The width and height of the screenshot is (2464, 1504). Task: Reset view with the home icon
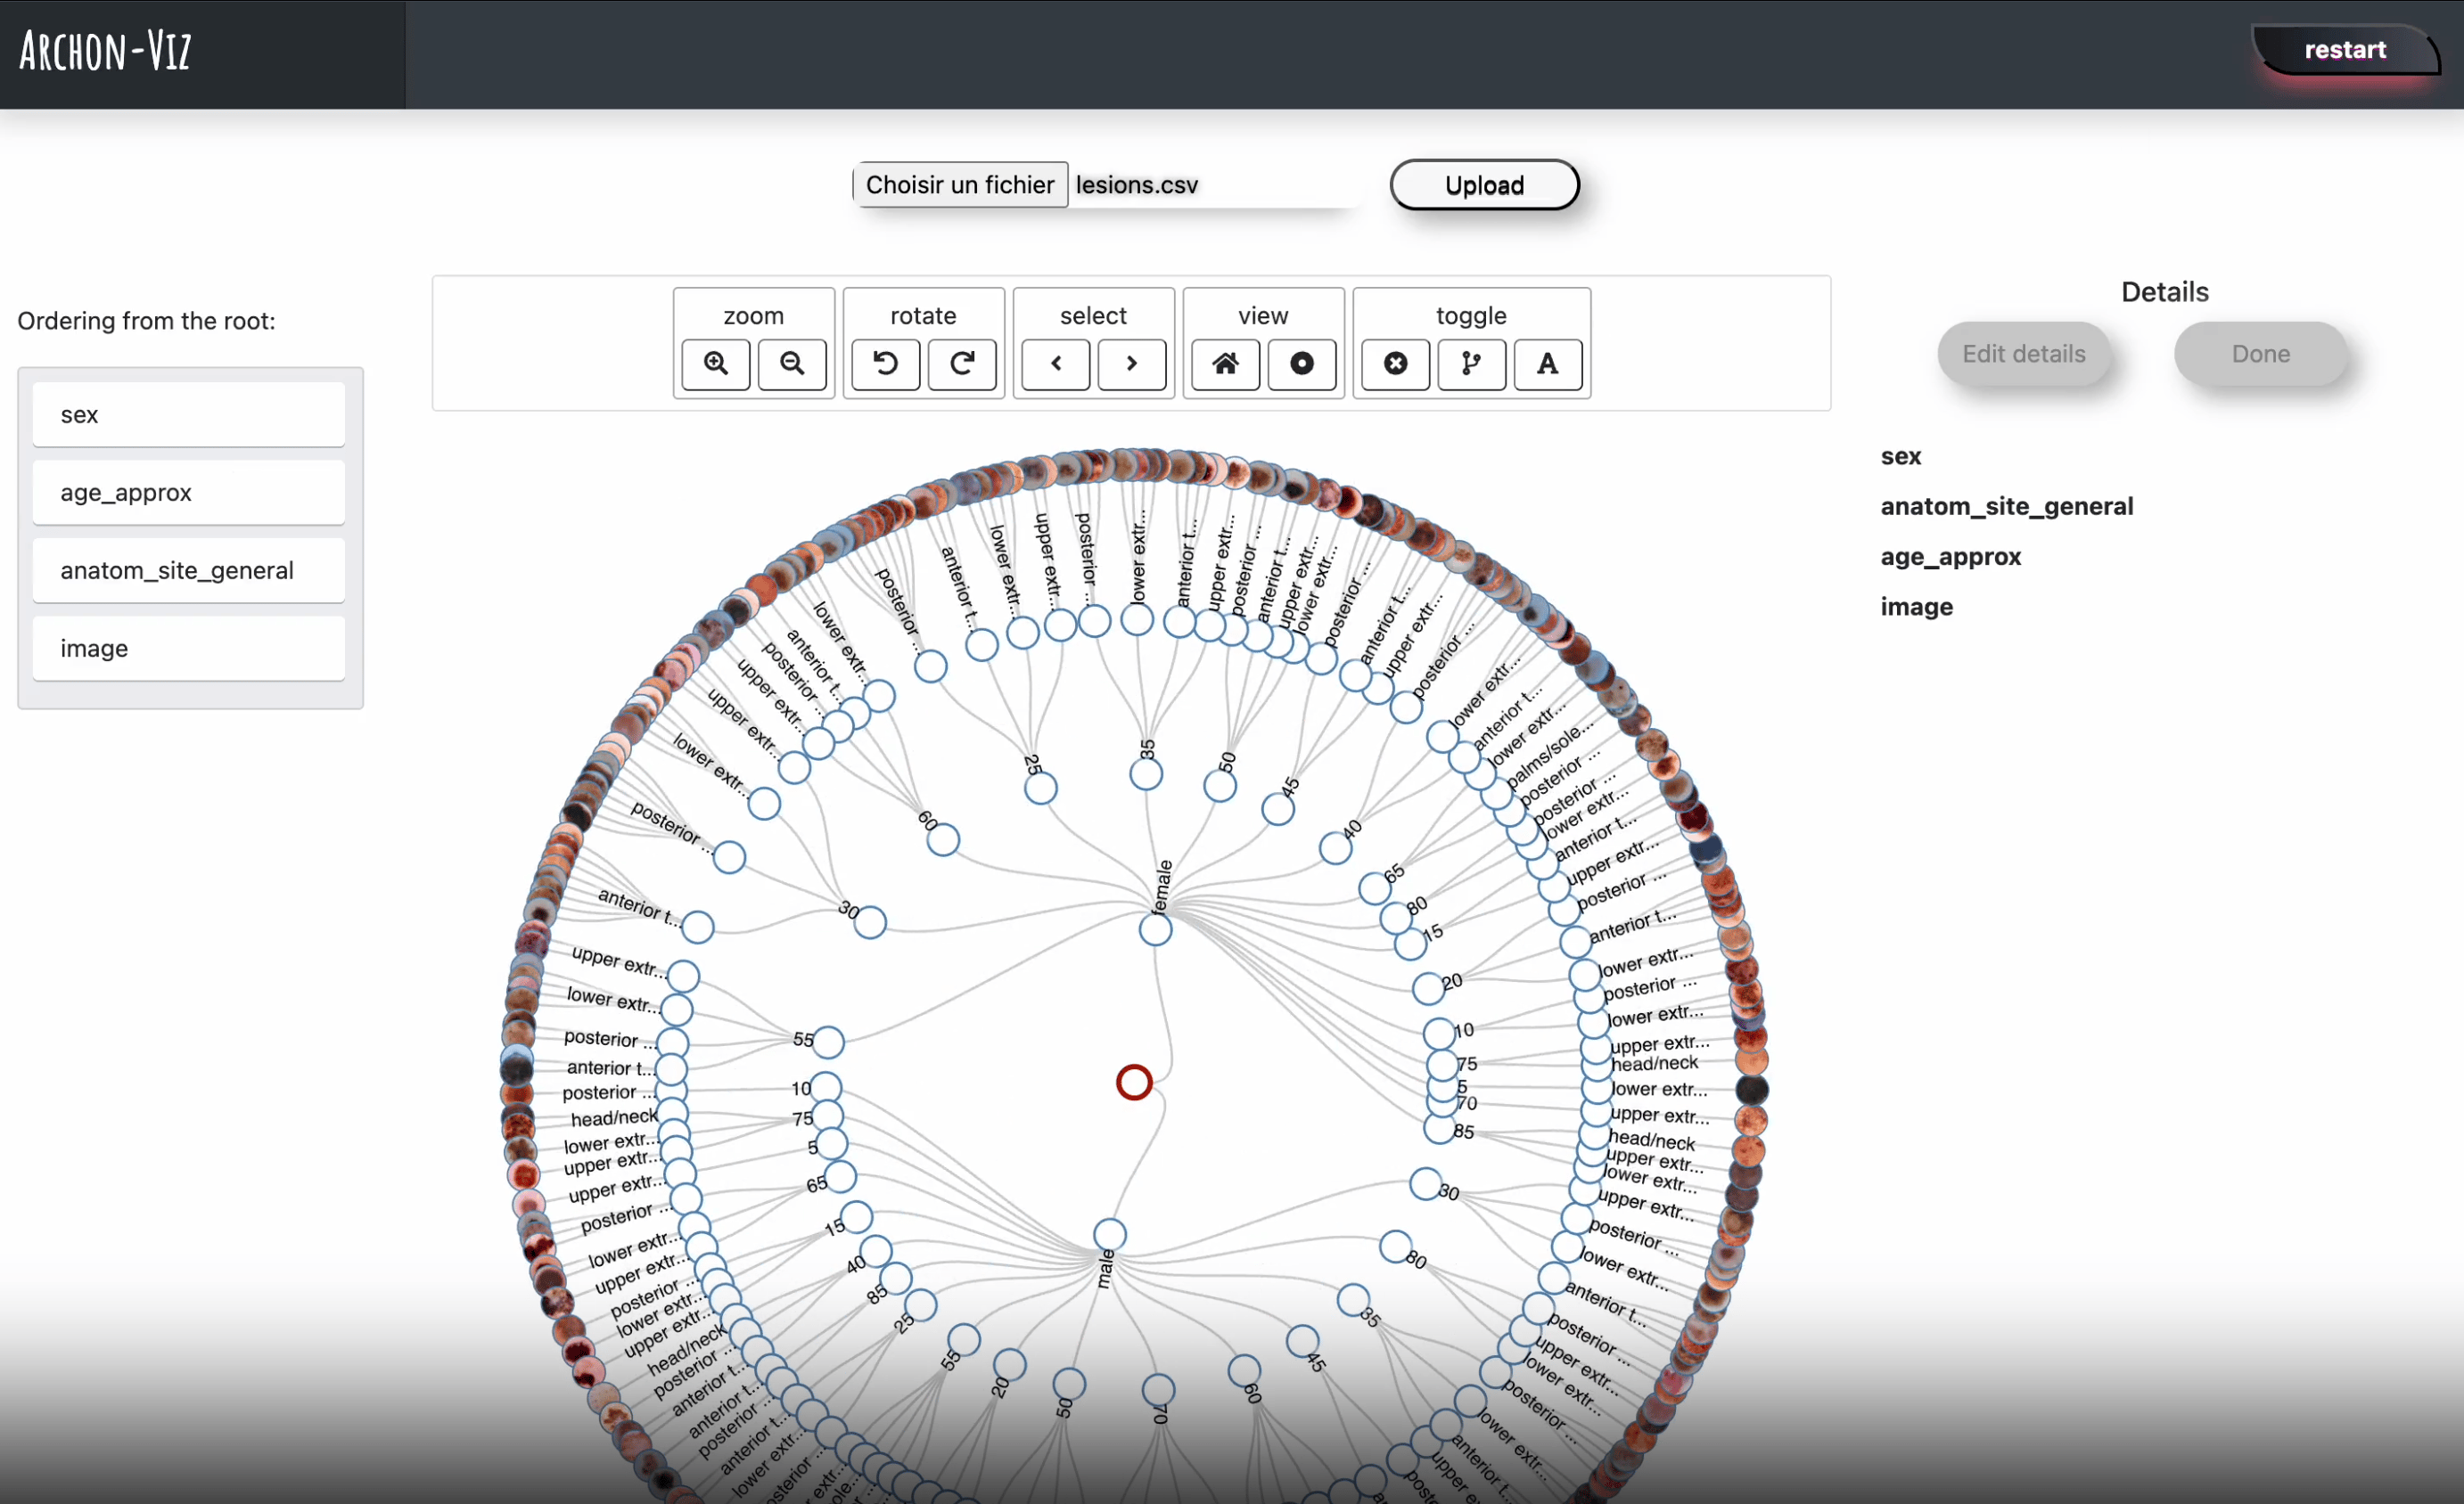tap(1225, 364)
